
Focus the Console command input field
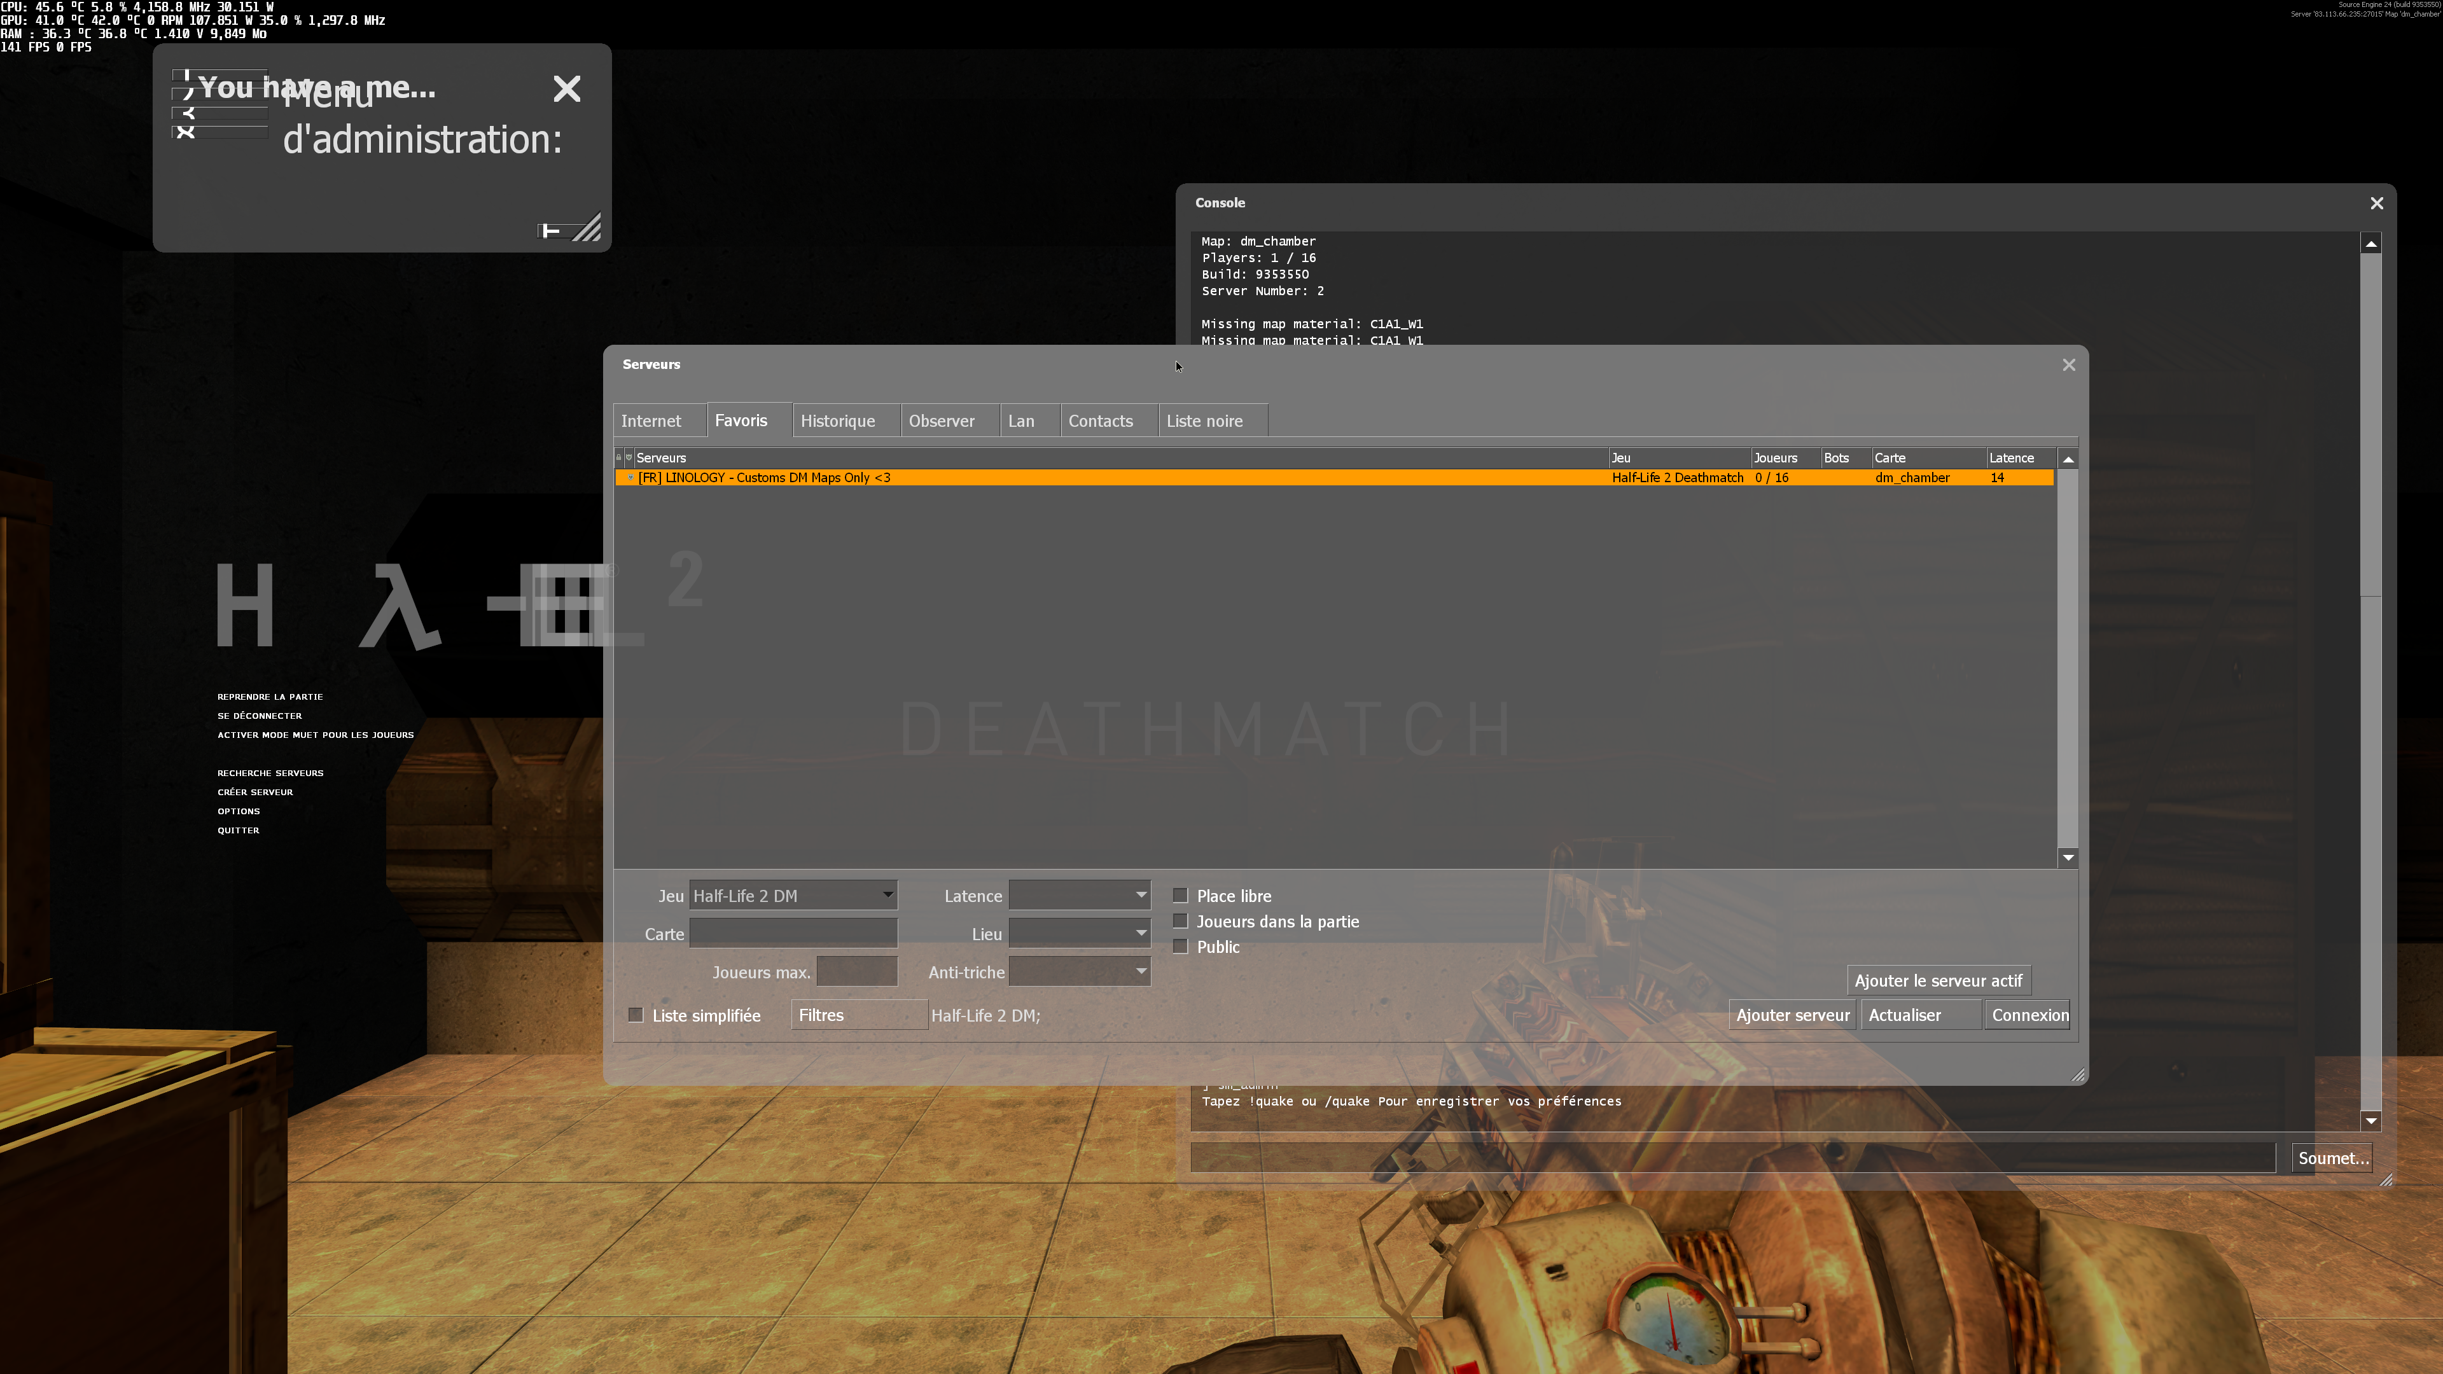[x=1732, y=1158]
